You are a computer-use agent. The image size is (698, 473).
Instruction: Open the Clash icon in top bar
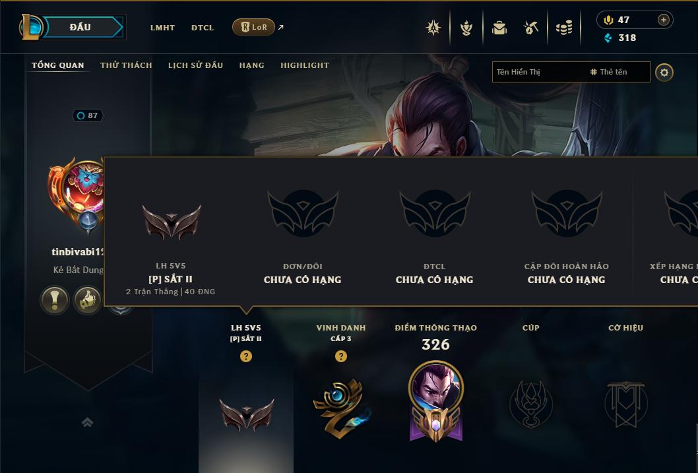point(433,28)
